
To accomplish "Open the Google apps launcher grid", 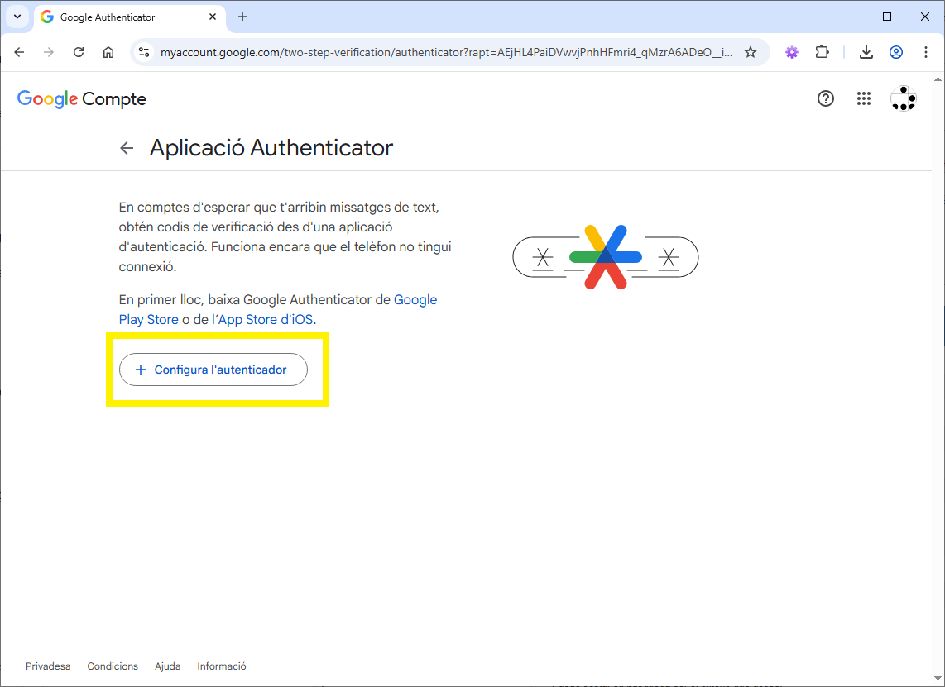I will point(864,98).
